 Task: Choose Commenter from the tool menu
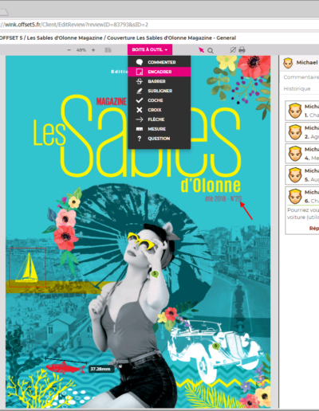click(x=159, y=62)
